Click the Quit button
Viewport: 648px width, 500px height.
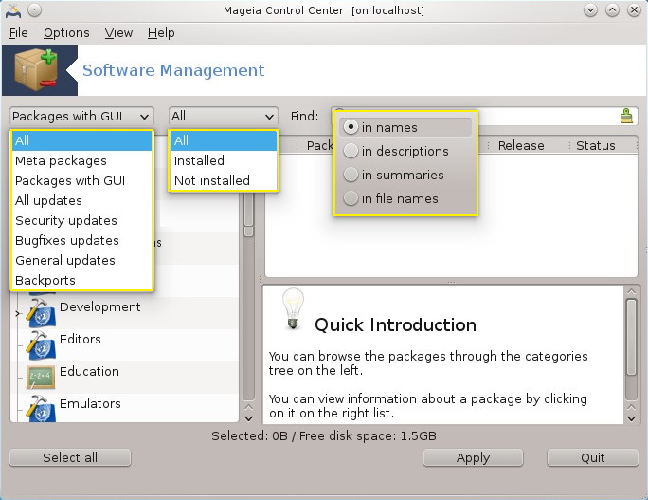[593, 457]
